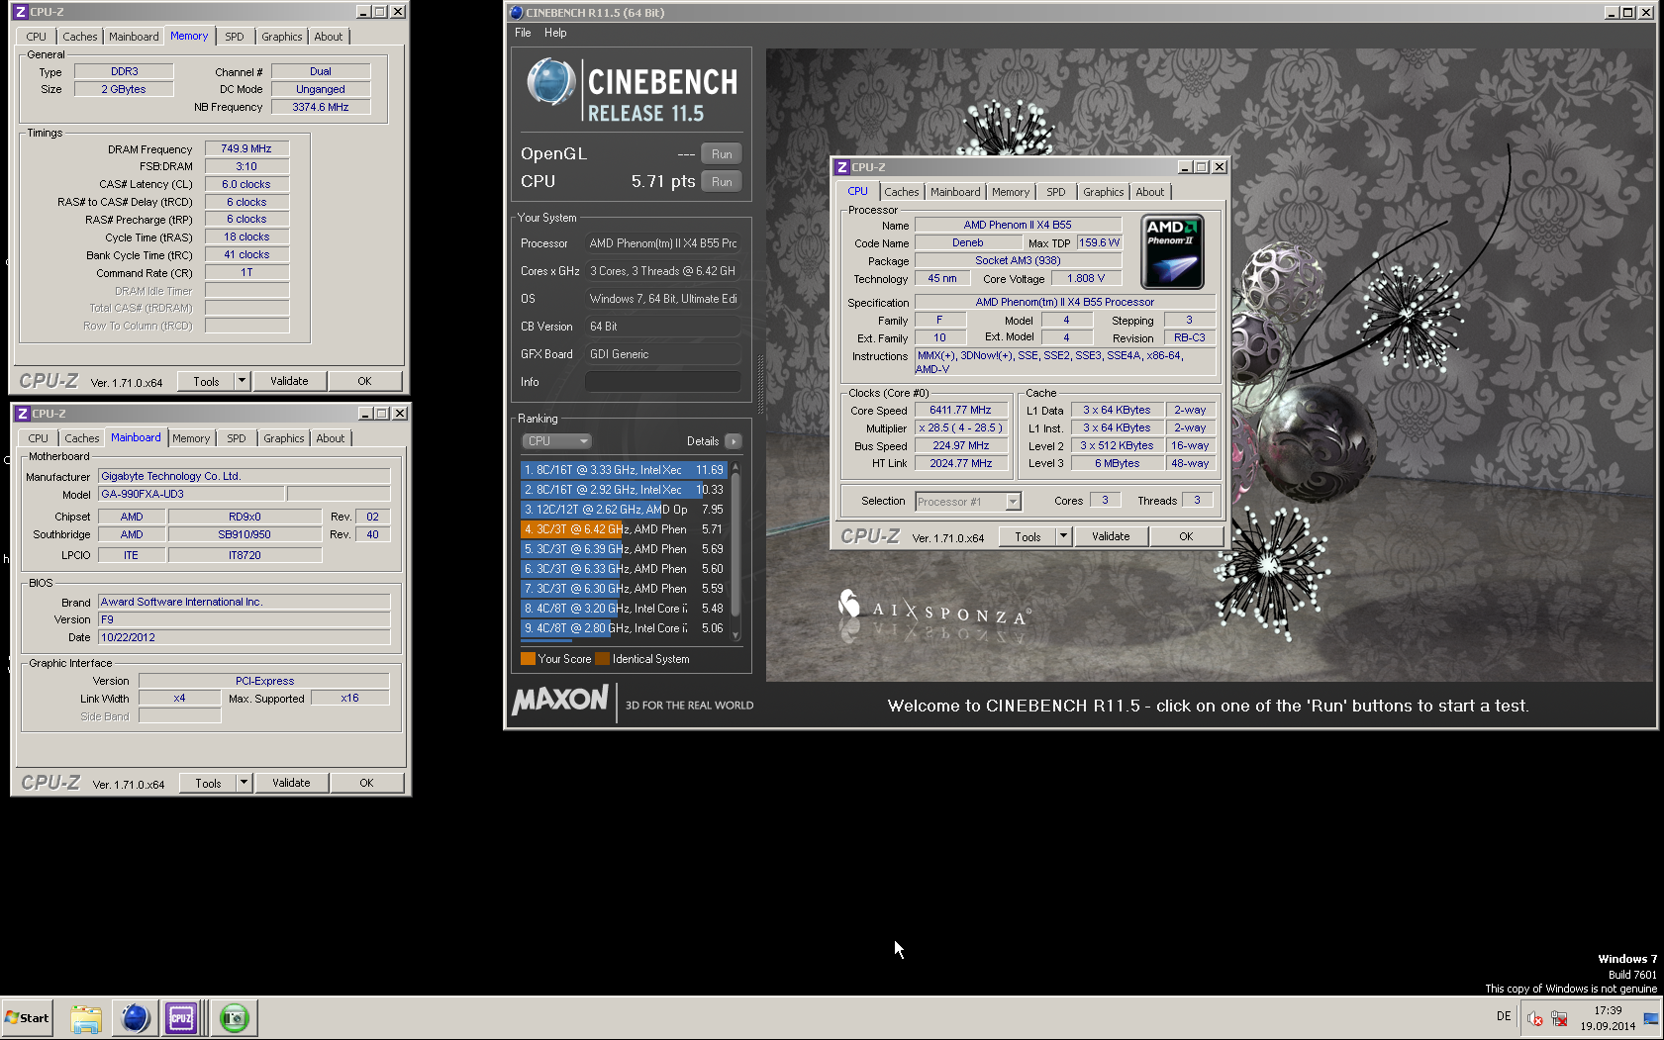Click the Multiplier value x 28.5
The width and height of the screenshot is (1664, 1040).
coord(960,427)
